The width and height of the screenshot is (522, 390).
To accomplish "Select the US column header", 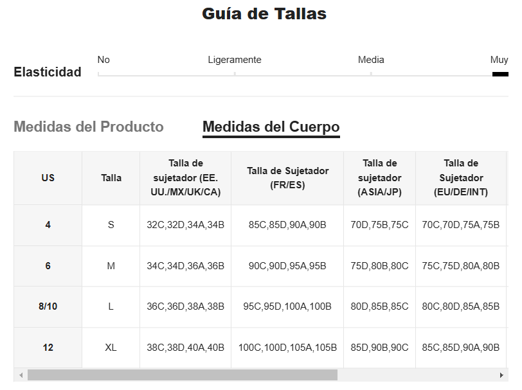I will [x=48, y=178].
